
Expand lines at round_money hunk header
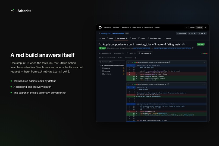131,104
